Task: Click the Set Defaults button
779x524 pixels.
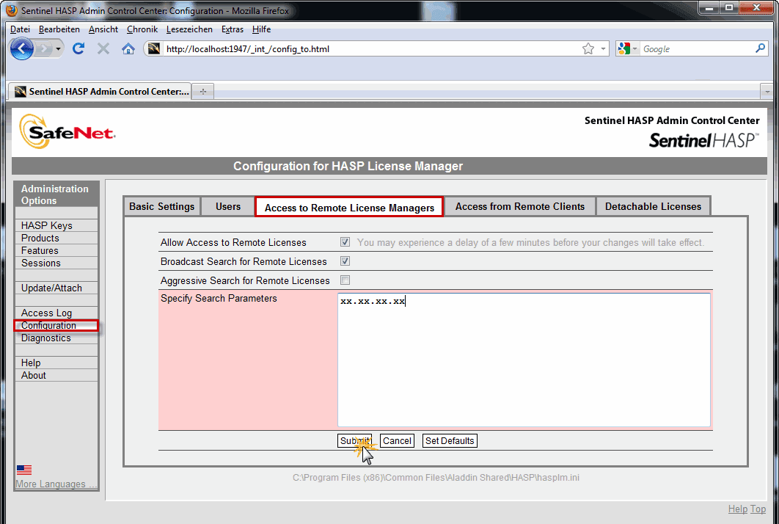Action: point(449,440)
